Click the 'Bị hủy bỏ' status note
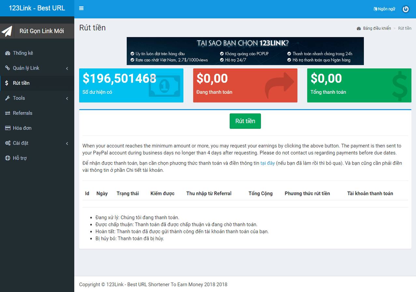Viewport: 416px width, 292px height. pos(130,239)
